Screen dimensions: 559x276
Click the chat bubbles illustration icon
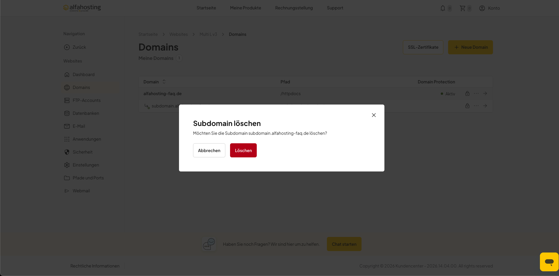209,244
